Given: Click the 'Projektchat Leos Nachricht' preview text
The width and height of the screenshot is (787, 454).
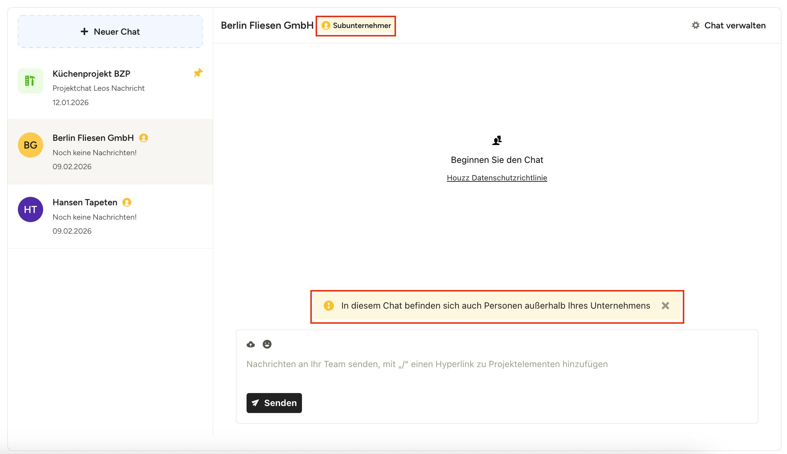Looking at the screenshot, I should pos(99,88).
